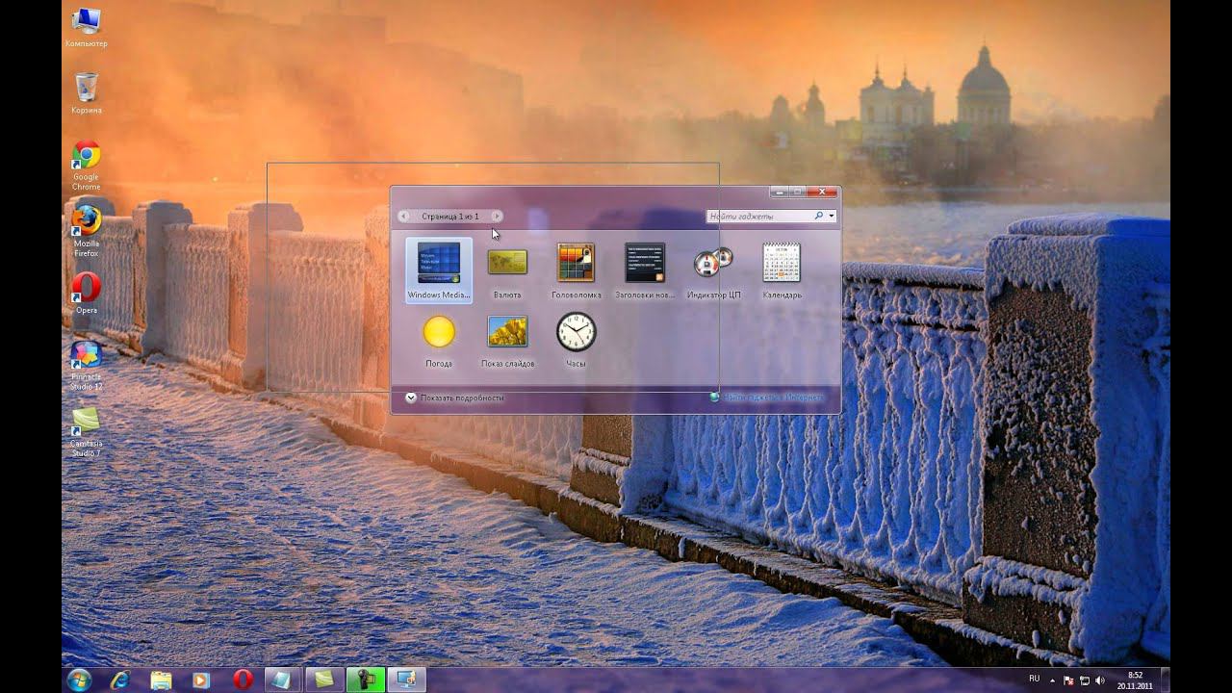
Task: Open Windows Media Player on taskbar
Action: pyautogui.click(x=201, y=680)
